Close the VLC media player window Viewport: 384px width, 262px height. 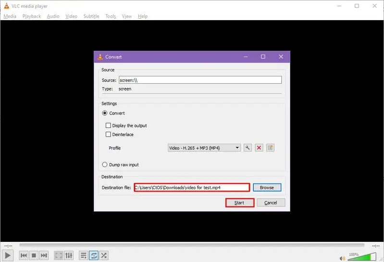(375, 6)
